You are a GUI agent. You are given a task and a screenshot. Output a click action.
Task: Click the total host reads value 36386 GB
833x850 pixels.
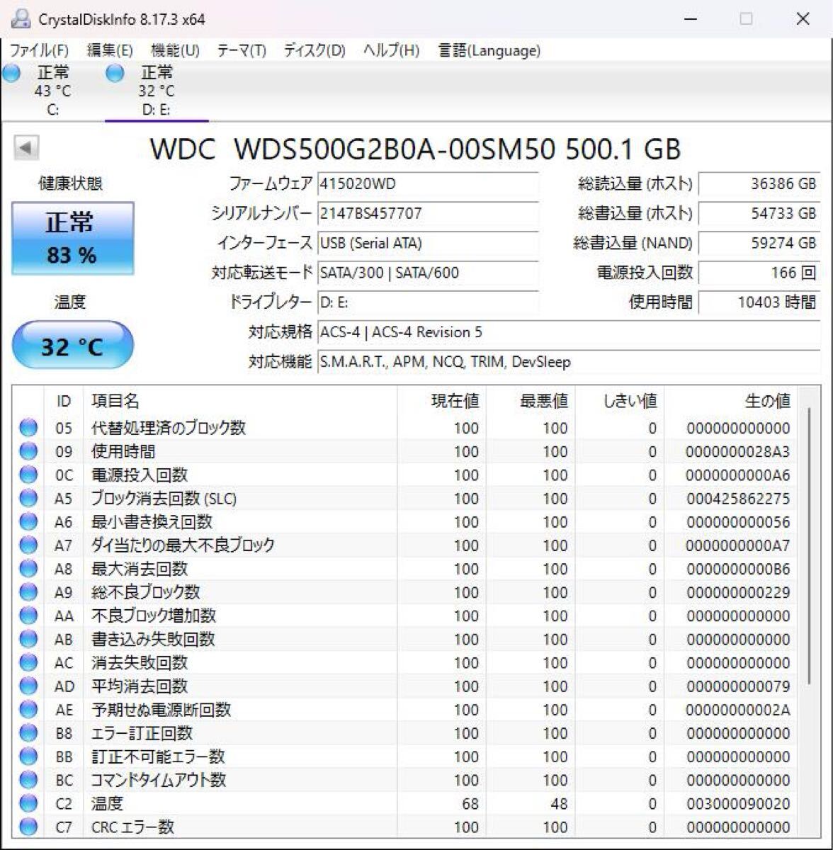pyautogui.click(x=760, y=183)
